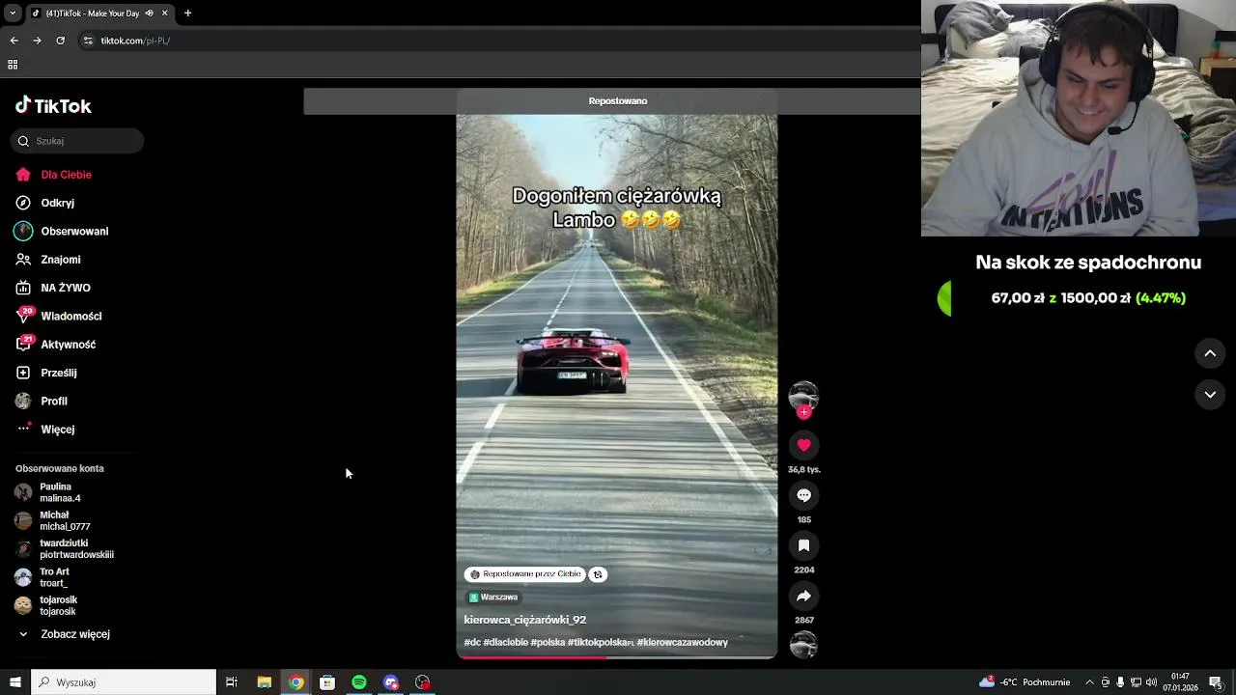
Task: Click the repost icon beside Repostowane przez Ciebie
Action: [598, 574]
